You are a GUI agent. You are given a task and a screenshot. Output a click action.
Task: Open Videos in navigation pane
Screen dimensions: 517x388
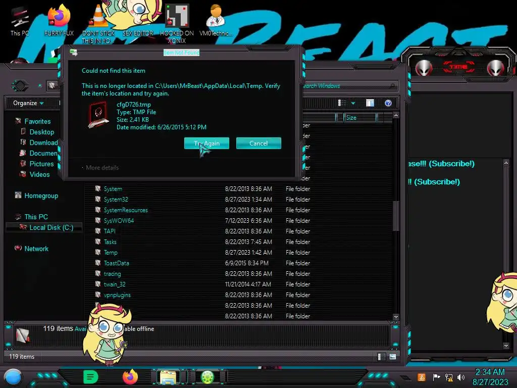[x=39, y=174]
